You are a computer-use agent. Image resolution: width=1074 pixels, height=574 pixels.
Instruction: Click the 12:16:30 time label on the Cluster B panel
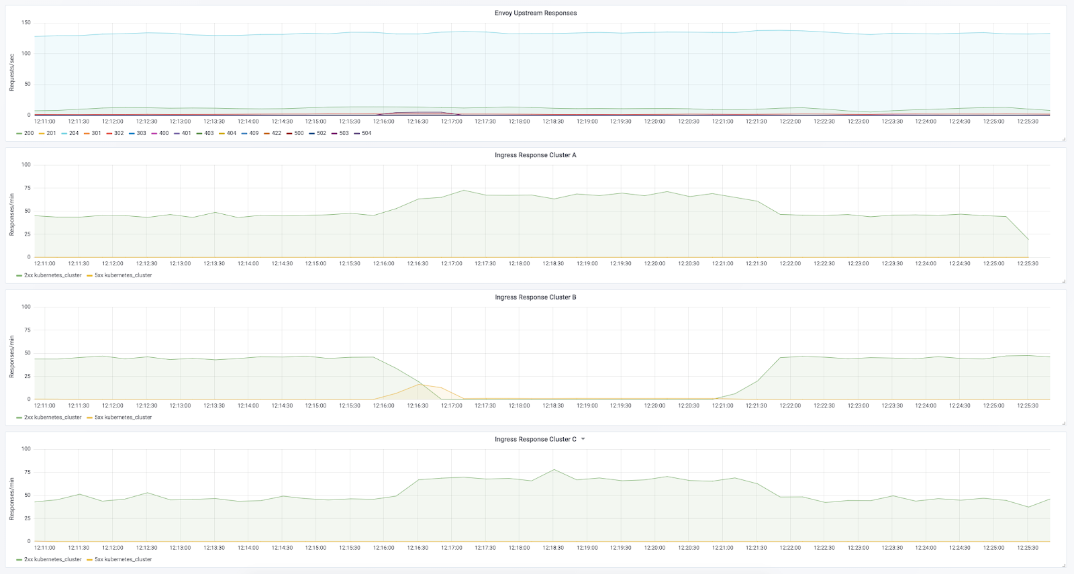(x=418, y=405)
